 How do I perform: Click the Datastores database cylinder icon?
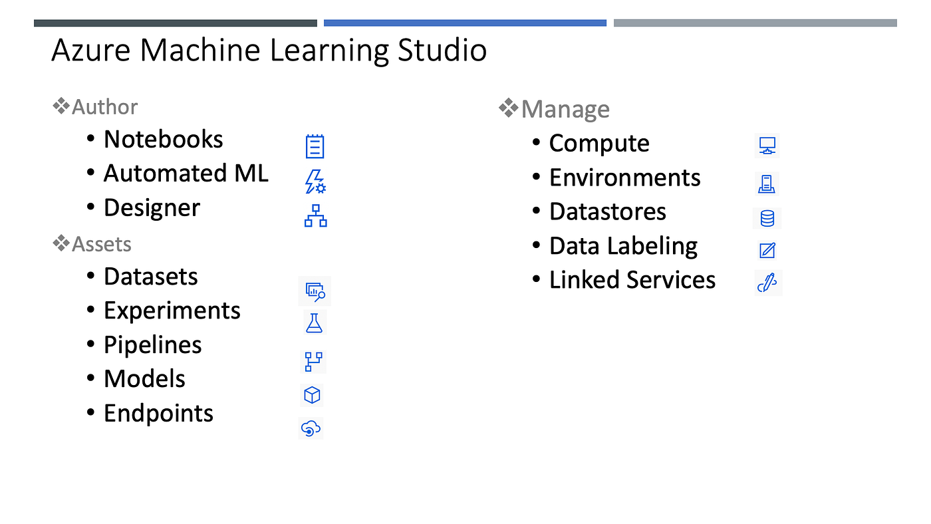767,218
